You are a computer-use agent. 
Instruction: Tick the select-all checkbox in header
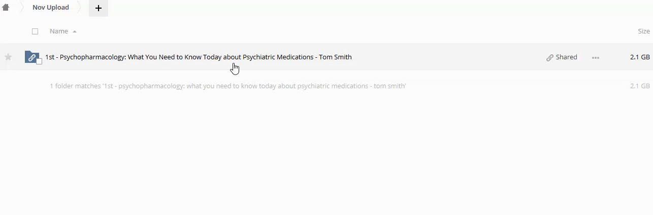click(35, 31)
